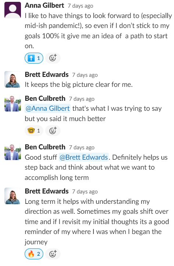Add a reaction next to the fire emoji

tap(52, 254)
